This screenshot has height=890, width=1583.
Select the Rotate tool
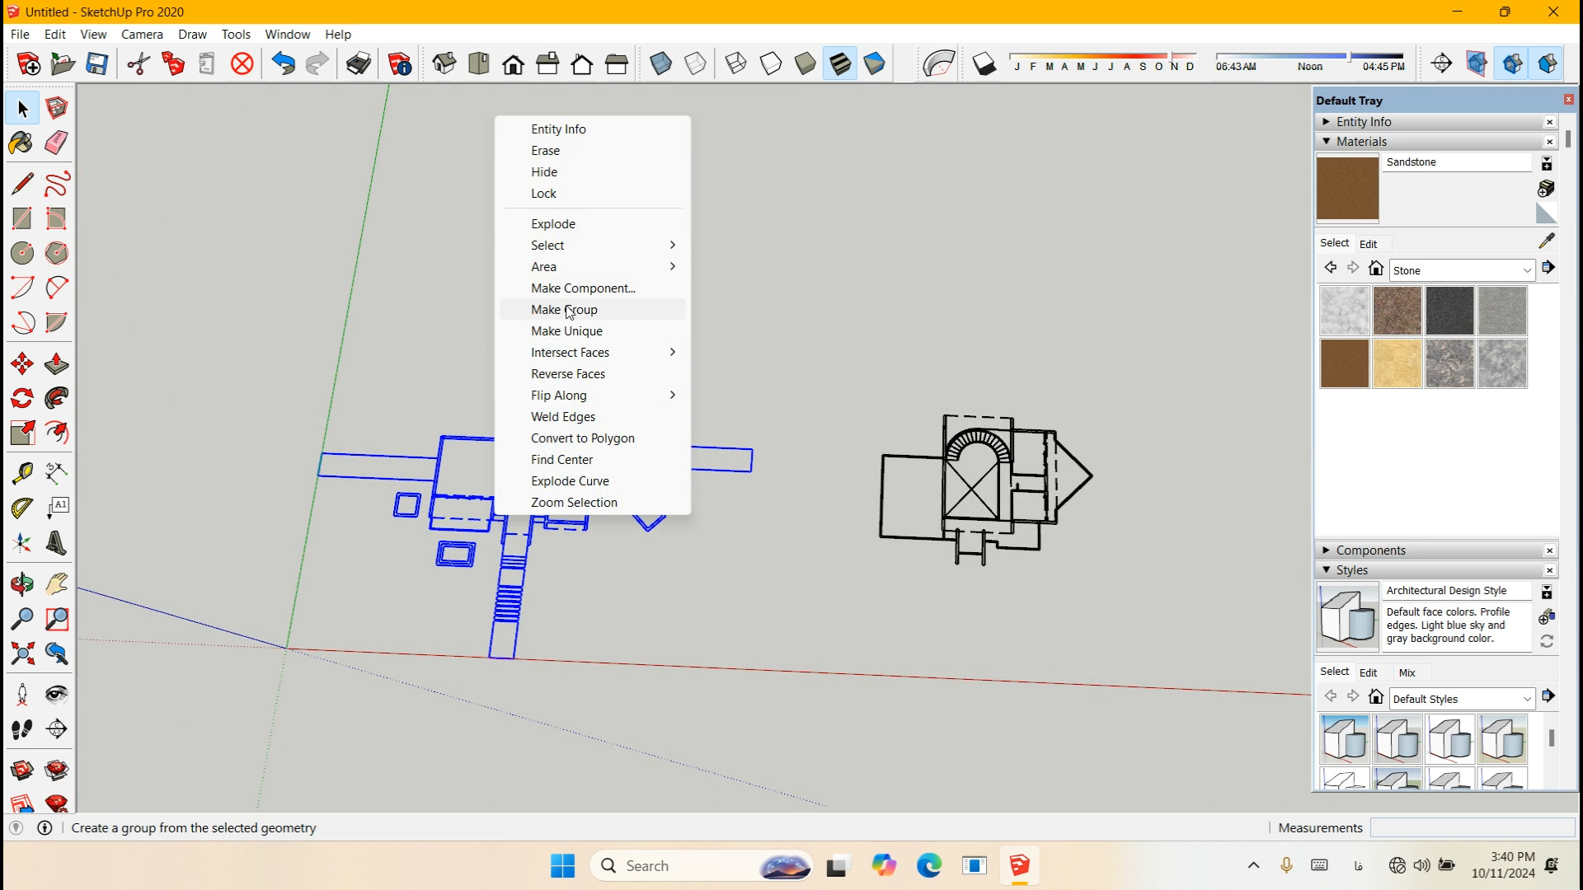coord(21,398)
